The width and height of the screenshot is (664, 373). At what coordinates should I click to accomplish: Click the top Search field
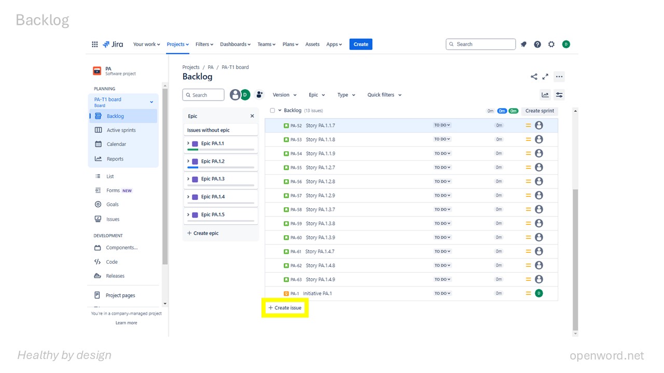pos(481,45)
